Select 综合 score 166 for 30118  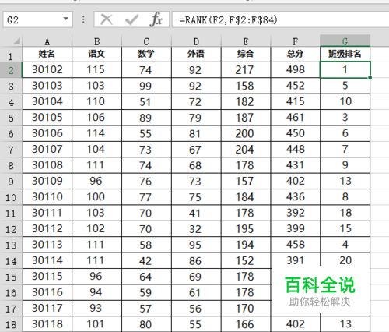pos(246,324)
